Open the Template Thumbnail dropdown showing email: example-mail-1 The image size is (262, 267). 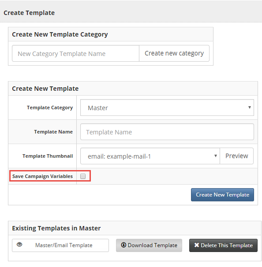[150, 156]
